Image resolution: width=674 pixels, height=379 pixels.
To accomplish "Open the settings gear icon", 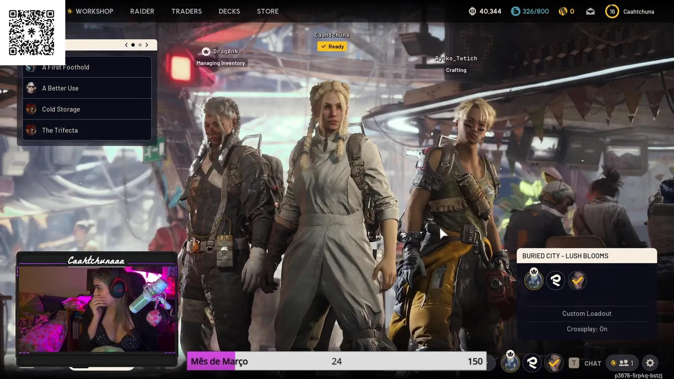I will point(650,363).
